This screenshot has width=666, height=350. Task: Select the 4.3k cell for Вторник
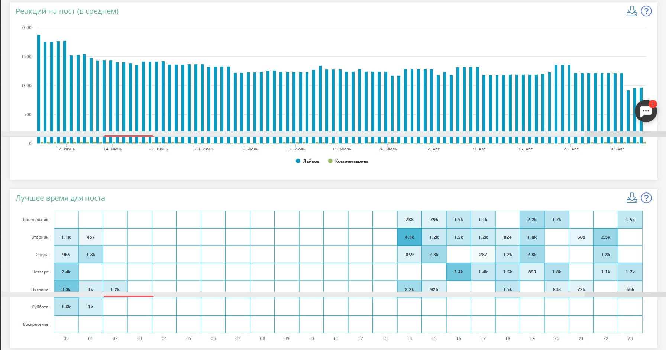pyautogui.click(x=409, y=237)
